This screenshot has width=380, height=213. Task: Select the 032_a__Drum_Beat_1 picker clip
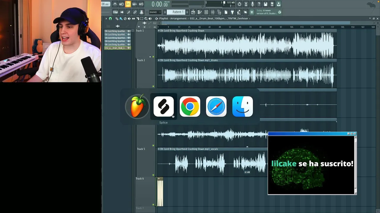(x=118, y=48)
